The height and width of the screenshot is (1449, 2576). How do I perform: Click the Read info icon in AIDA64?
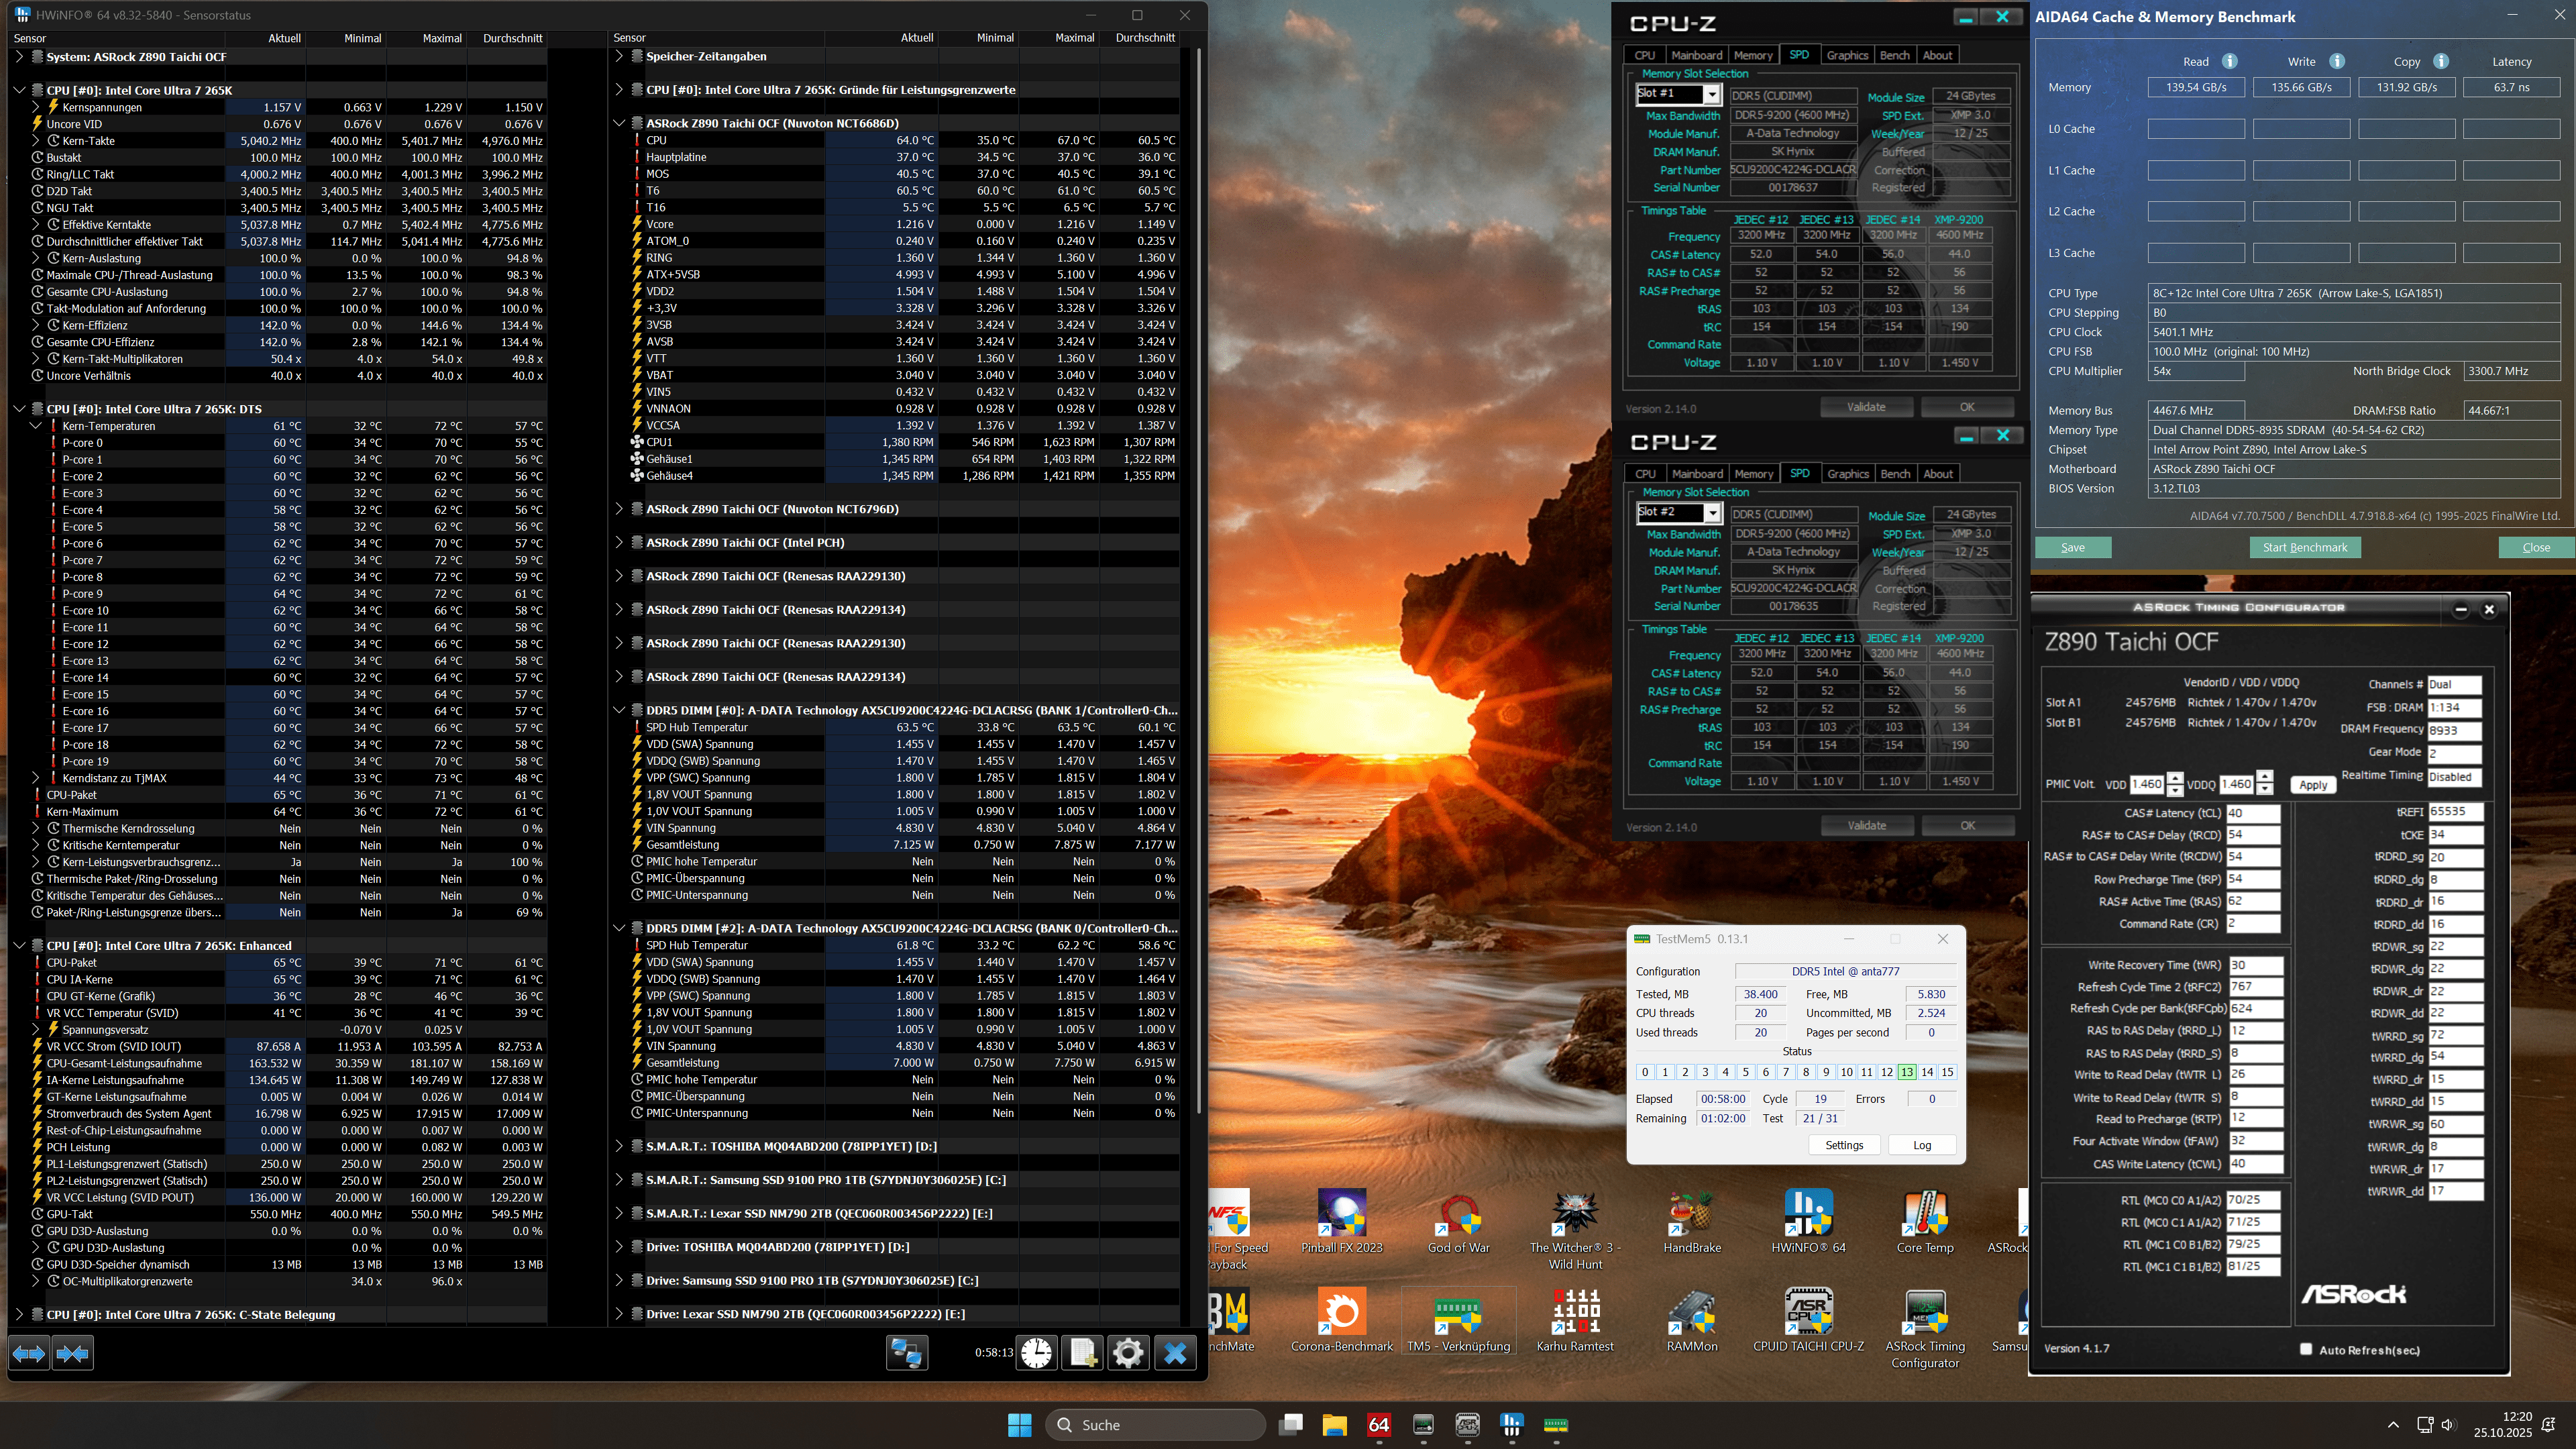tap(2229, 61)
